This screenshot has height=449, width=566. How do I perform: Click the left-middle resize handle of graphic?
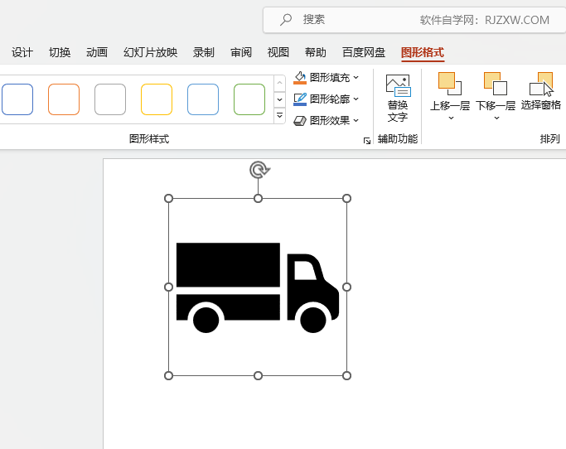(168, 287)
